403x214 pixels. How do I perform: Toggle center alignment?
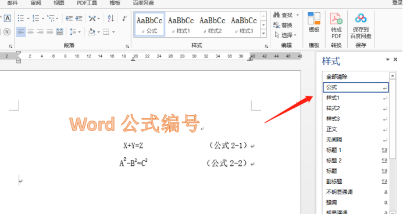click(31, 32)
